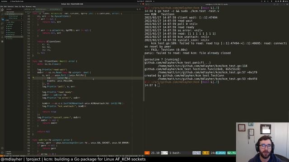Open the Accounts icon above the gear
This screenshot has width=289, height=162.
(2, 148)
